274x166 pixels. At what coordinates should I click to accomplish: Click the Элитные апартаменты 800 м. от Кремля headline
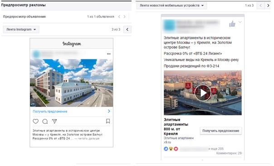coord(176,127)
